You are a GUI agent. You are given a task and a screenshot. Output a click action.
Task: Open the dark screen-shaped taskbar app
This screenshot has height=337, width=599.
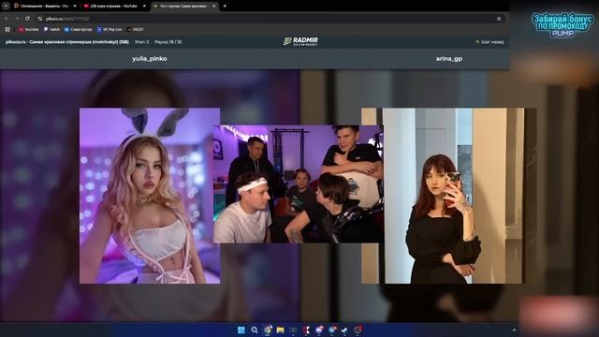(293, 330)
